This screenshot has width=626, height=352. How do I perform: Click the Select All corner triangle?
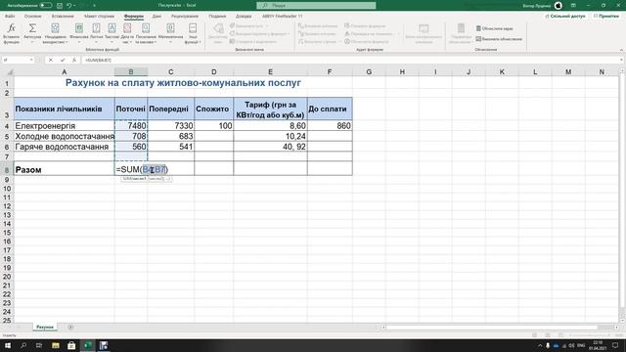pyautogui.click(x=10, y=72)
